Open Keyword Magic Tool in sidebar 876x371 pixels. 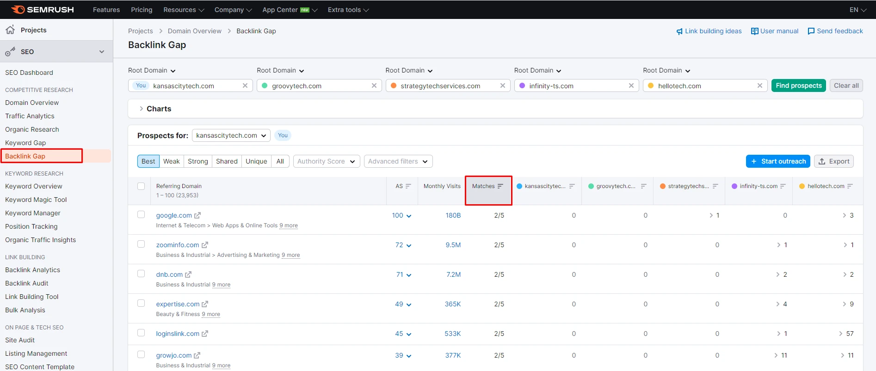(36, 200)
